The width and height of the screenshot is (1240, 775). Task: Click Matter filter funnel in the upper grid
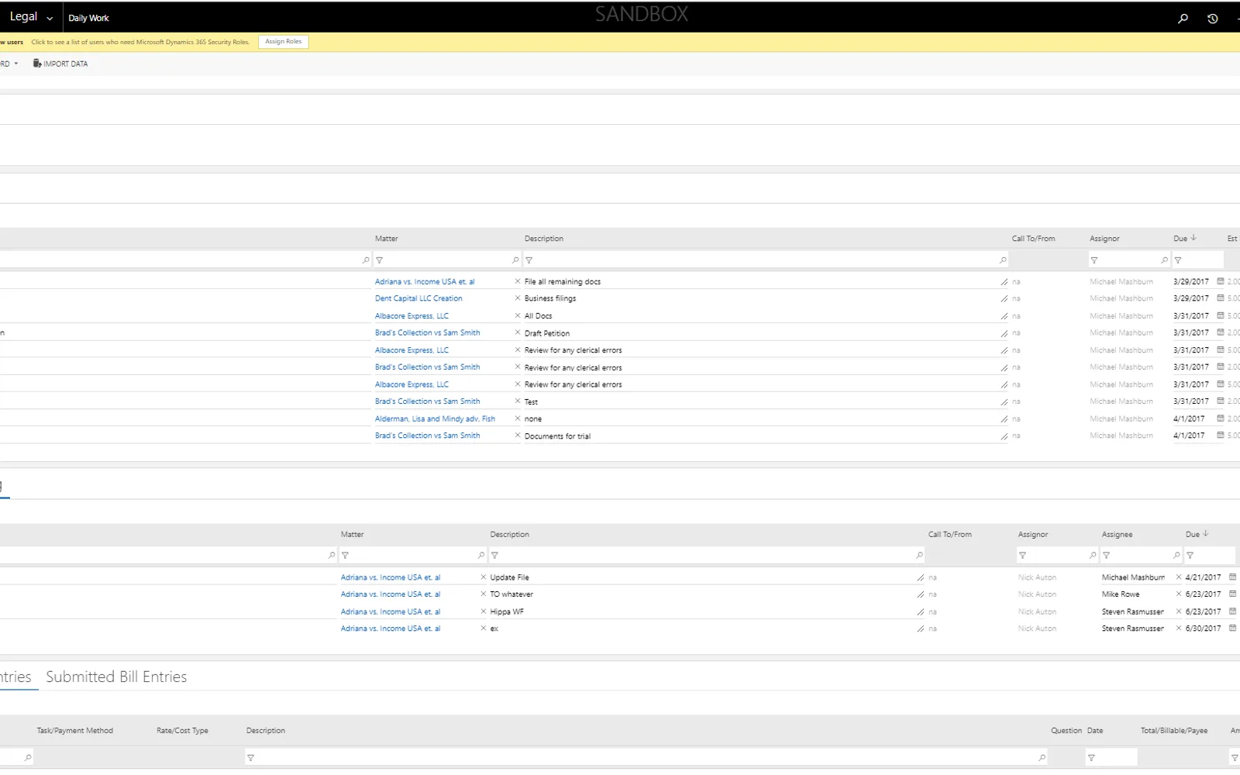point(380,260)
